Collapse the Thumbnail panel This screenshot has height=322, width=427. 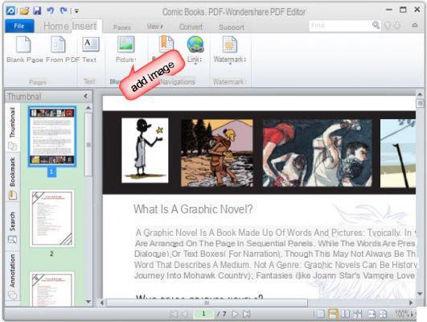click(x=86, y=97)
